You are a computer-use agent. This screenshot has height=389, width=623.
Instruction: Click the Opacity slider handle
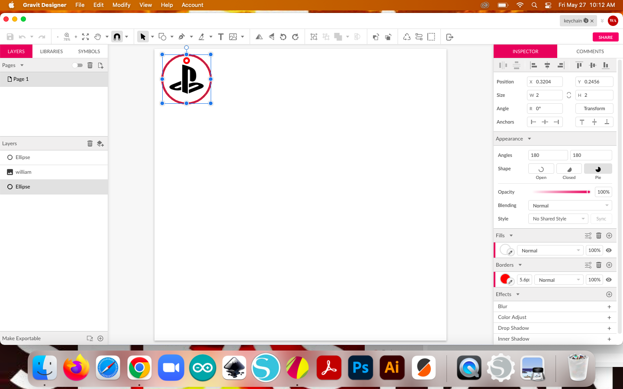tap(588, 192)
